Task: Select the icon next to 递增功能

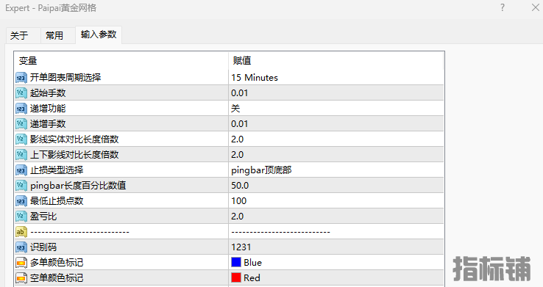Action: (21, 109)
